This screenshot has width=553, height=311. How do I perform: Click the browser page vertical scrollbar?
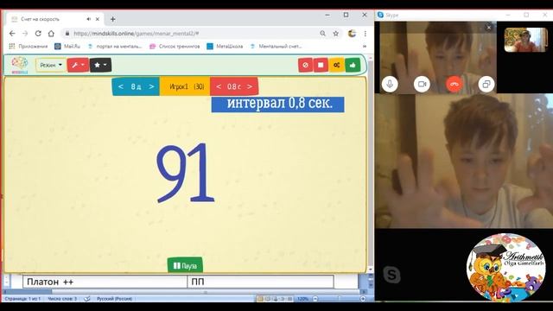(371, 162)
